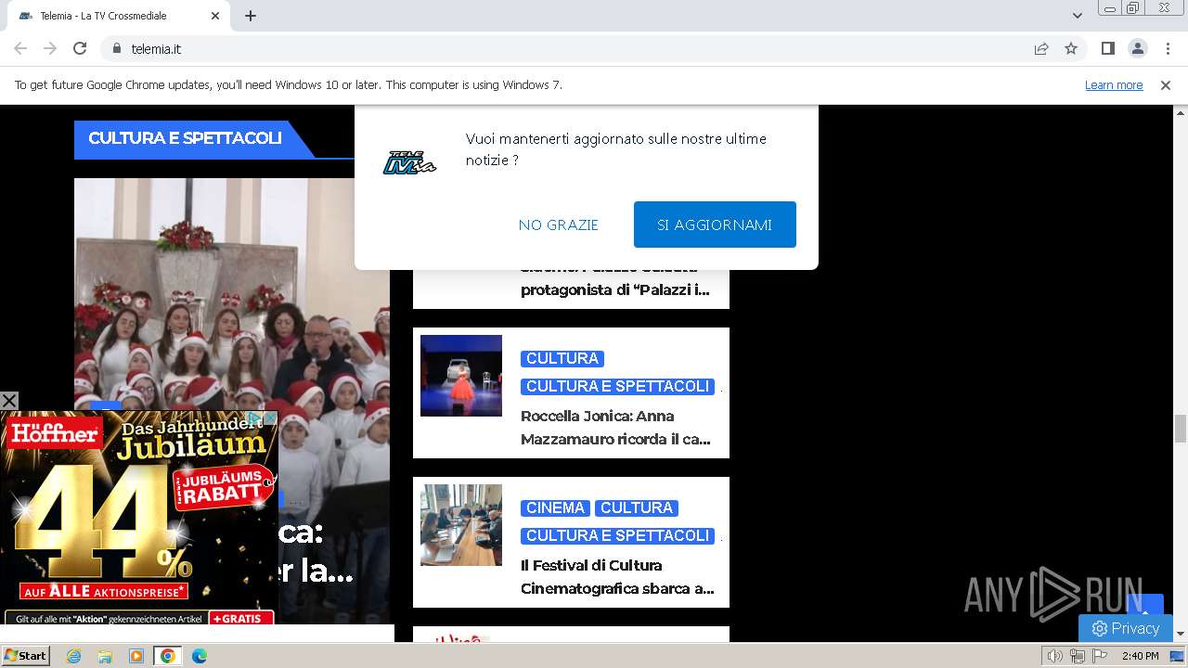Click the Show desktop button
The height and width of the screenshot is (668, 1188).
point(1178,656)
